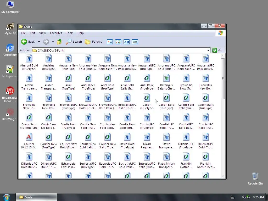Viewport: 268px width, 201px height.
Task: Select Courier 10,12,15 raster font icon
Action: pyautogui.click(x=29, y=137)
